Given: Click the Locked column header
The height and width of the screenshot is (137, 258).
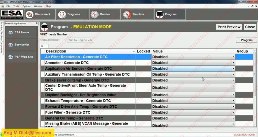Looking at the screenshot, I should click(x=143, y=51).
